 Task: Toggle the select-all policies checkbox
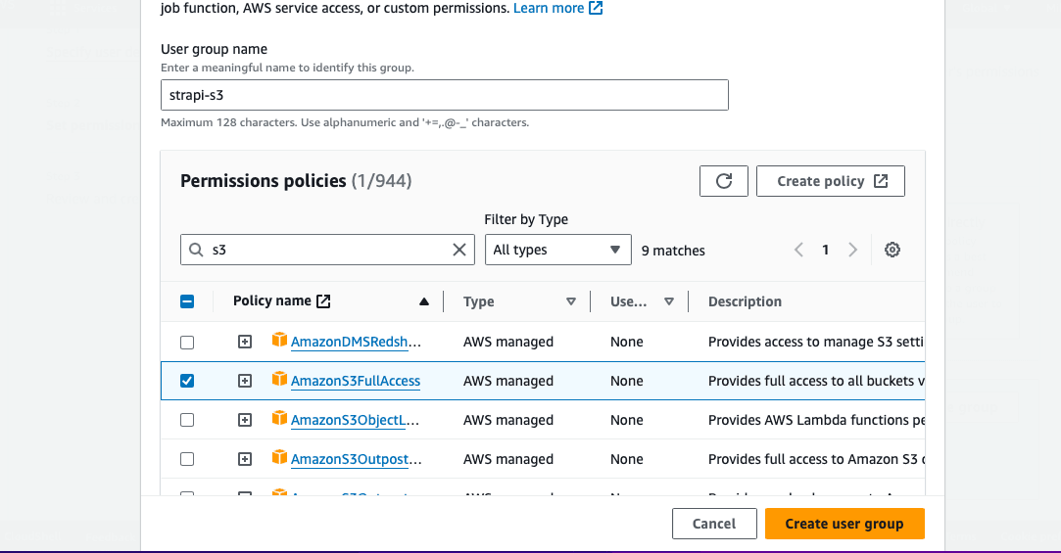coord(187,301)
